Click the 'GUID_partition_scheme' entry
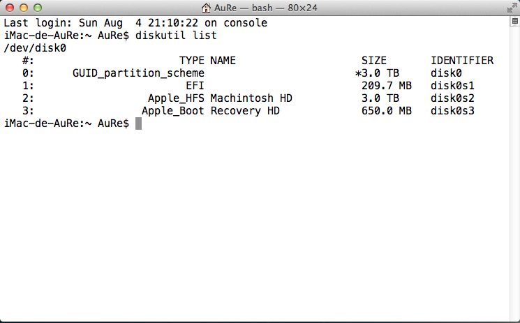Viewport: 520px width, 323px height. click(138, 73)
